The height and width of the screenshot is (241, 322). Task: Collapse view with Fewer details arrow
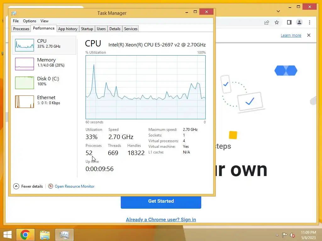[16, 186]
